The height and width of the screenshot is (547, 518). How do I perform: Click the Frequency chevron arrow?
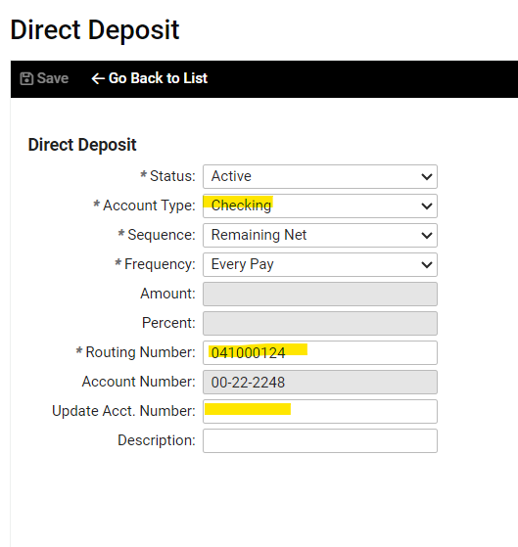(427, 265)
